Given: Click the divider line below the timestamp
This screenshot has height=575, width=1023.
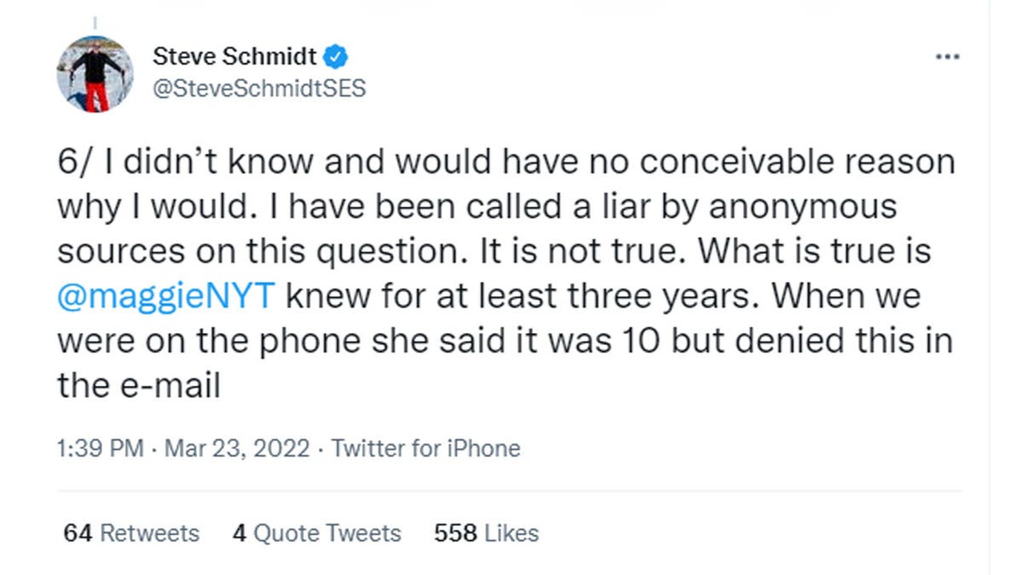Looking at the screenshot, I should click(x=510, y=491).
